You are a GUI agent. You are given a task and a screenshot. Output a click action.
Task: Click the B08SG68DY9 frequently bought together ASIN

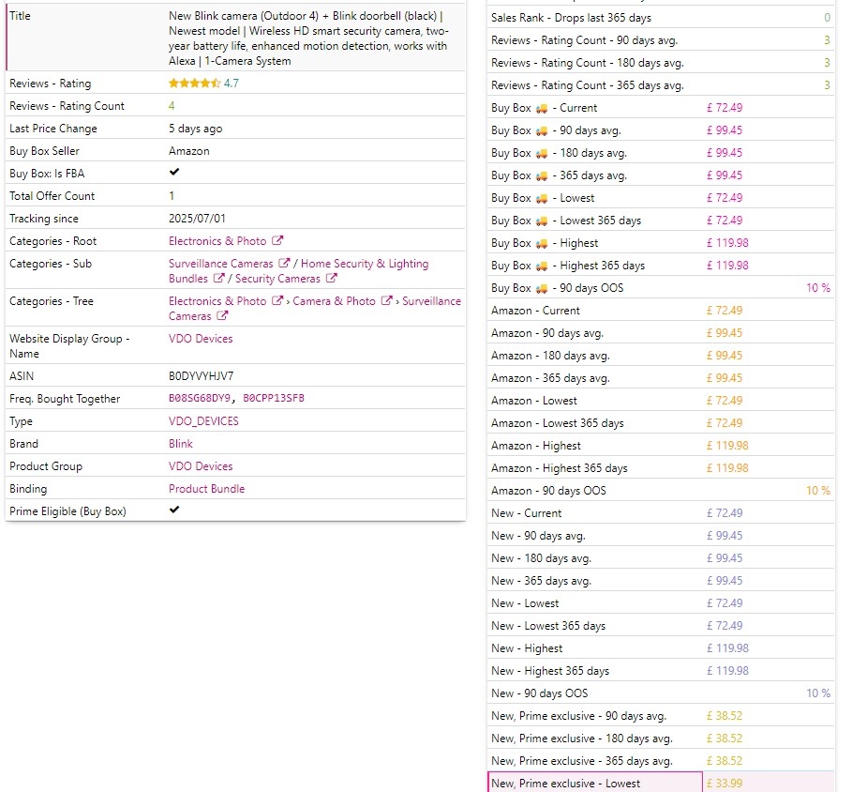(x=201, y=399)
